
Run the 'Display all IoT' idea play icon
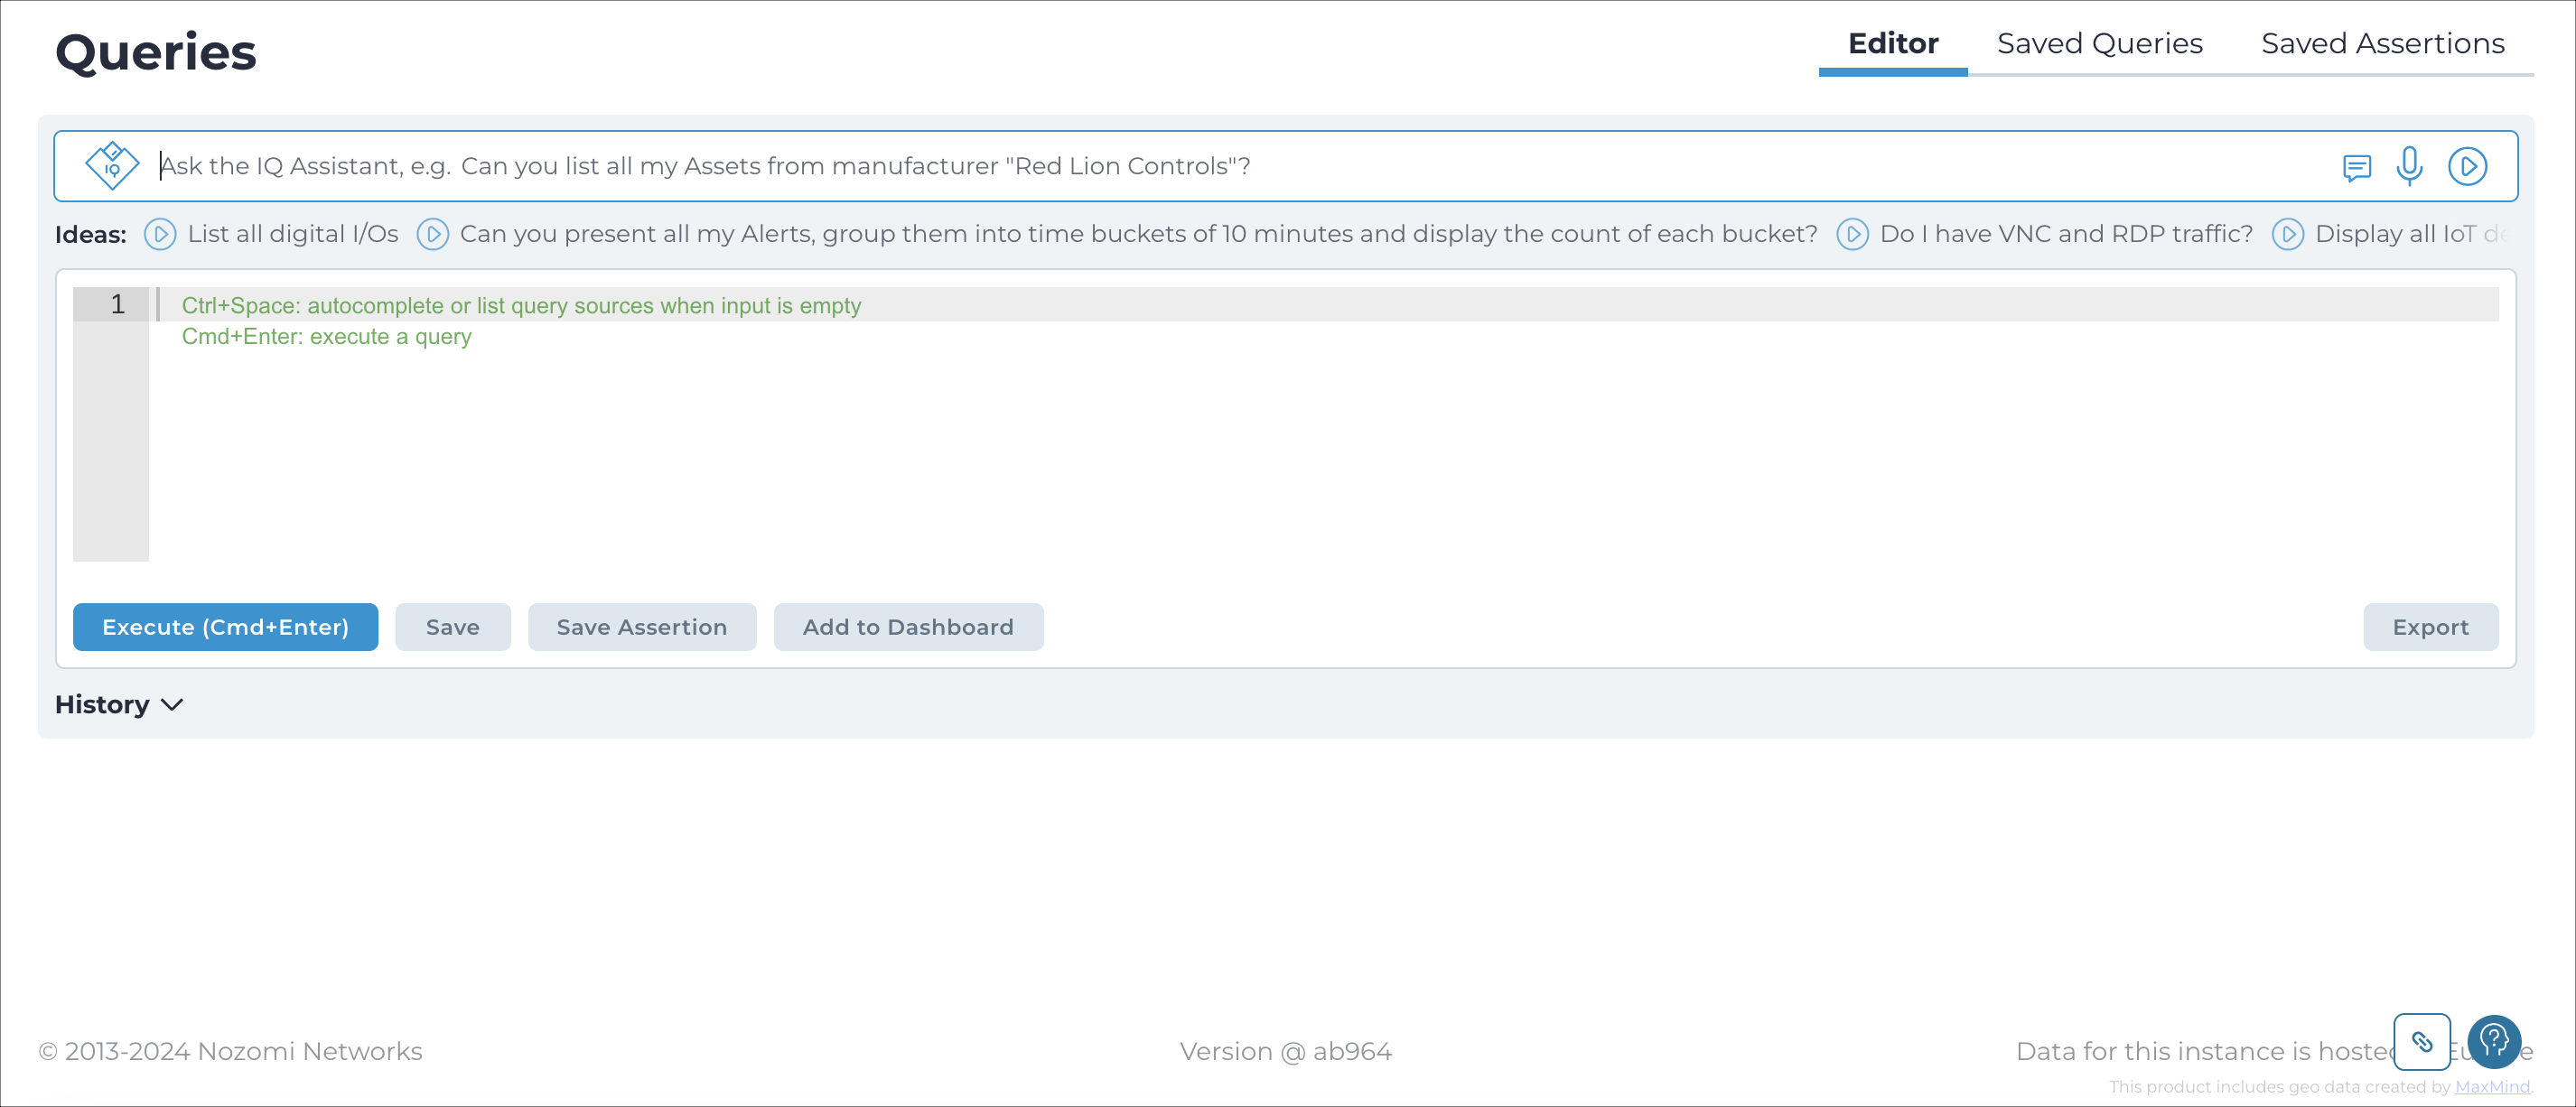(x=2287, y=234)
